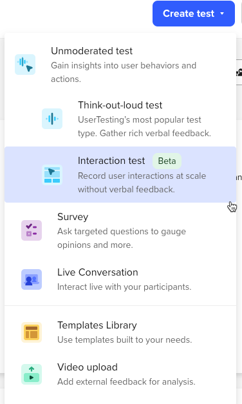Select Video upload menu item
The width and height of the screenshot is (242, 404).
coord(120,374)
